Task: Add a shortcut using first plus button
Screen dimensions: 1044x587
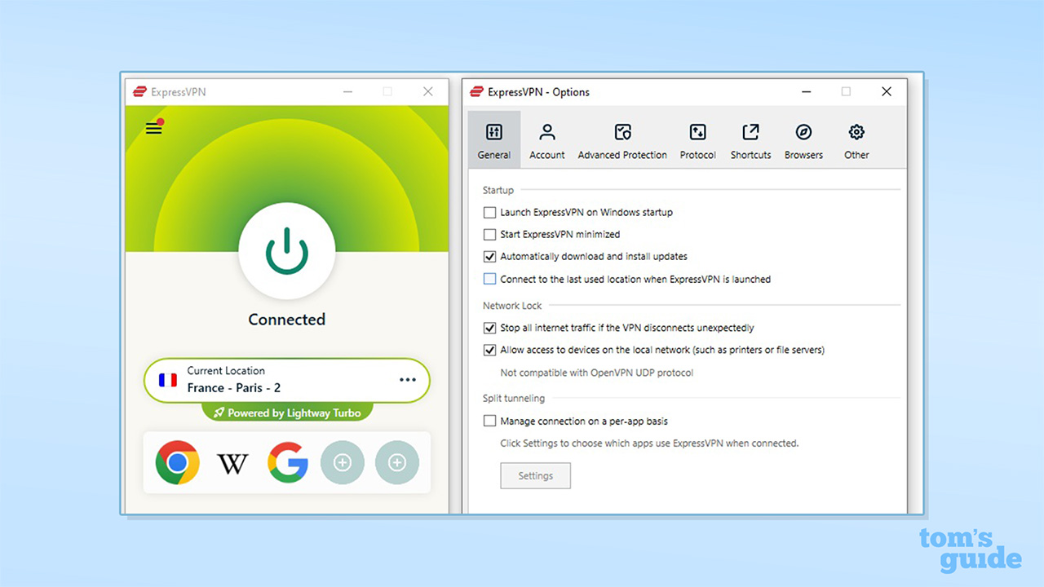Action: tap(343, 462)
